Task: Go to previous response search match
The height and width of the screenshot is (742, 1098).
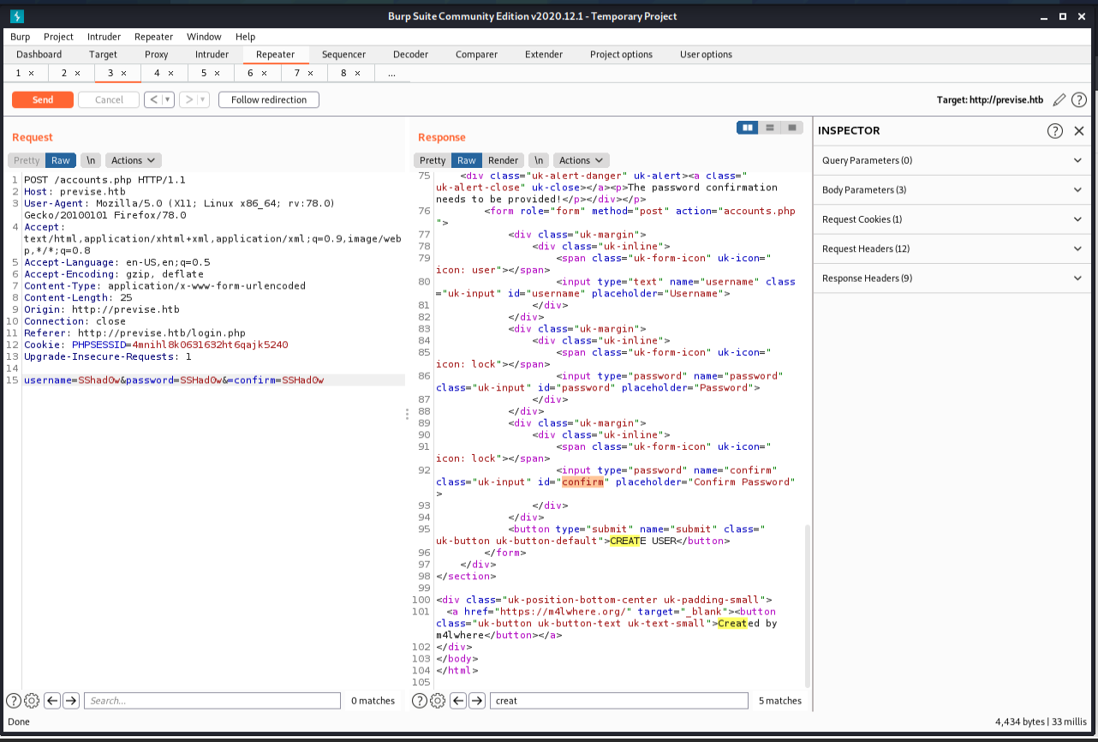Action: 458,701
